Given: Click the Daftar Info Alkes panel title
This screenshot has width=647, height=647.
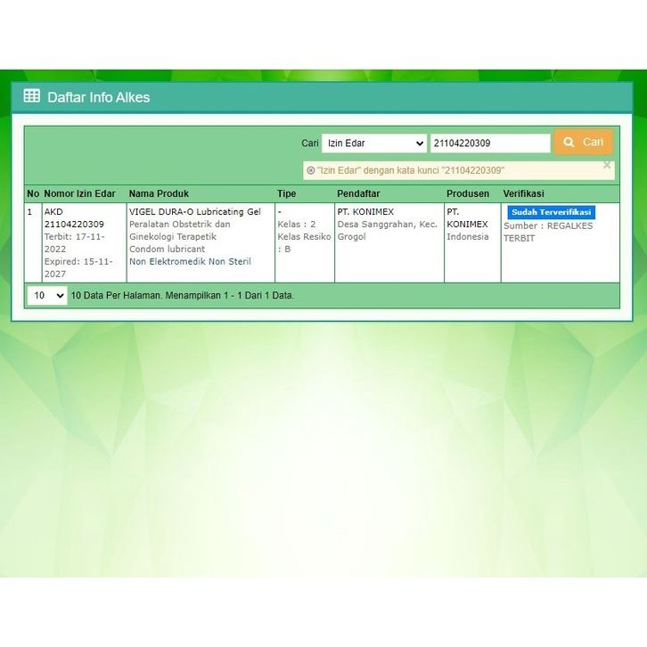Looking at the screenshot, I should (98, 97).
